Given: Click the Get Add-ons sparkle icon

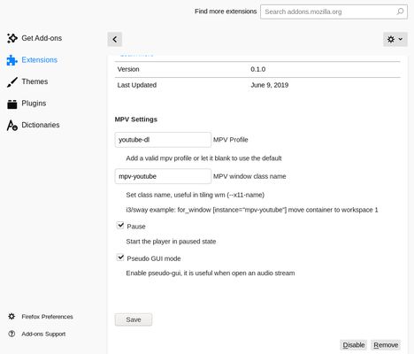Looking at the screenshot, I should pos(12,38).
